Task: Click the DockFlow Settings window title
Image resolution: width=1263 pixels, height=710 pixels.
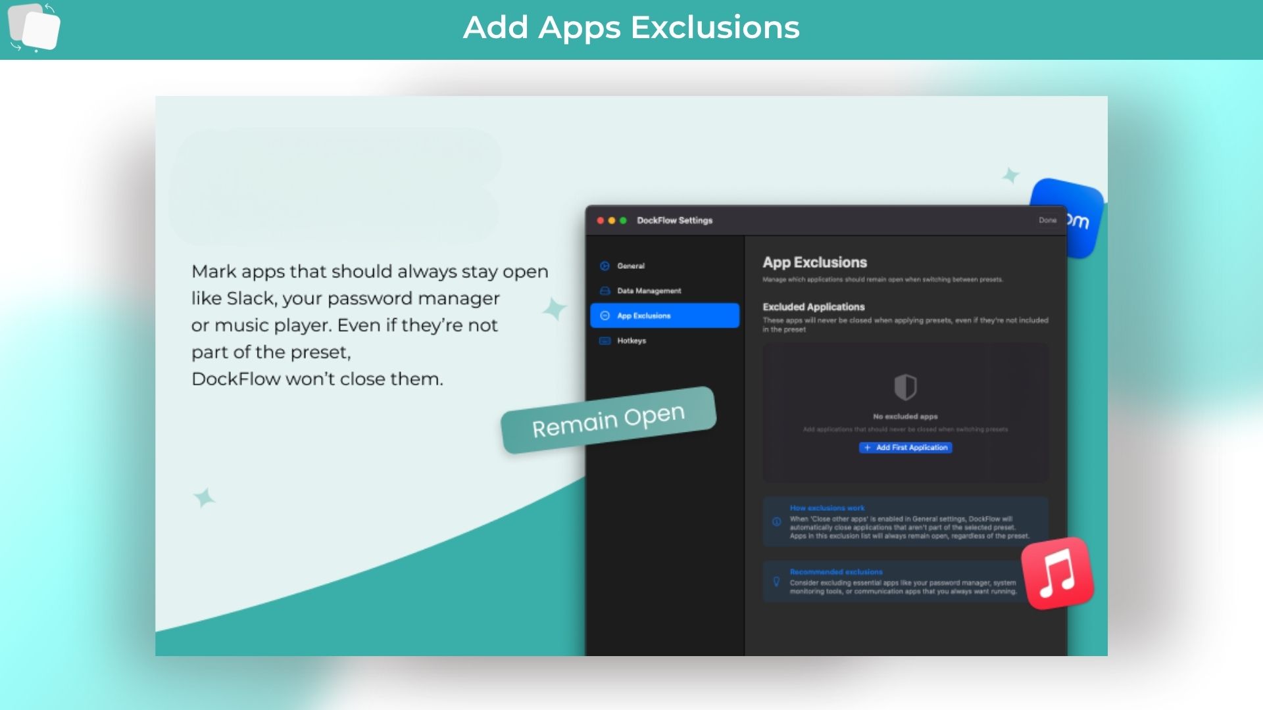Action: [674, 221]
